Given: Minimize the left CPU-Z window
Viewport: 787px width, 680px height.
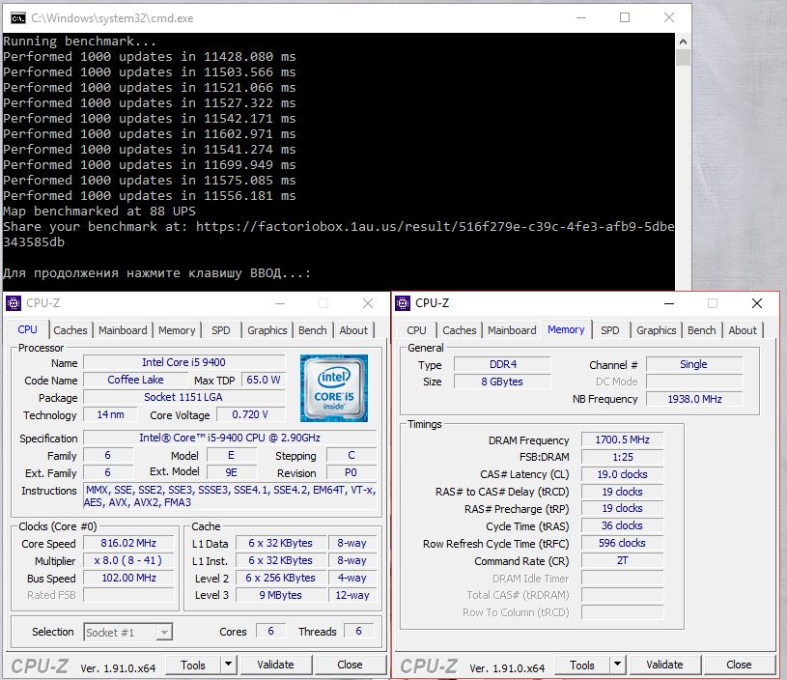Looking at the screenshot, I should click(280, 303).
